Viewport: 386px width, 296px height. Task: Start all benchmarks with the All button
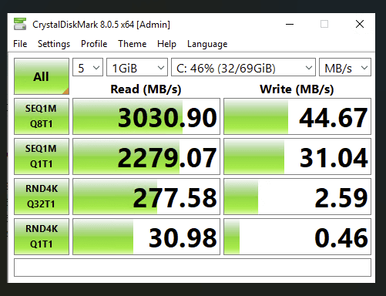point(42,76)
